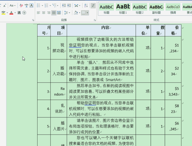This screenshot has height=146, width=192.
Task: Expand the font color dropdown arrow
Action: coord(15,13)
